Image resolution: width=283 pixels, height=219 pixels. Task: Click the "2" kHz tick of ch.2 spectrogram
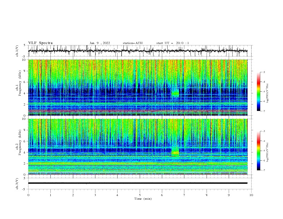pos(25,164)
